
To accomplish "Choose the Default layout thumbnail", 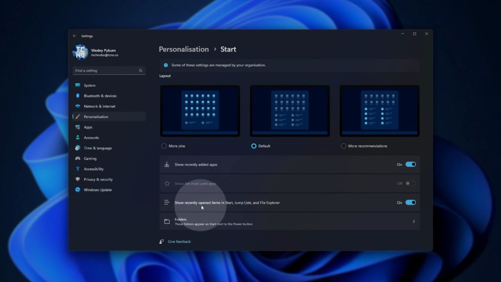I will click(x=290, y=111).
